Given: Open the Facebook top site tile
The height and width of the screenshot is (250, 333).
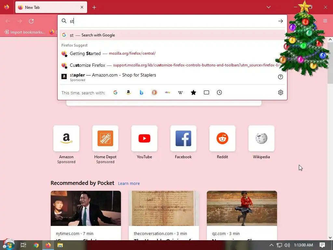Looking at the screenshot, I should 183,138.
